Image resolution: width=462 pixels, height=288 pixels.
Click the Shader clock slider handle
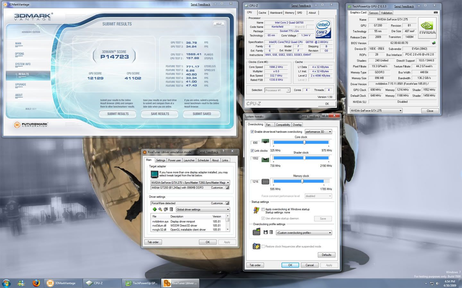(304, 158)
